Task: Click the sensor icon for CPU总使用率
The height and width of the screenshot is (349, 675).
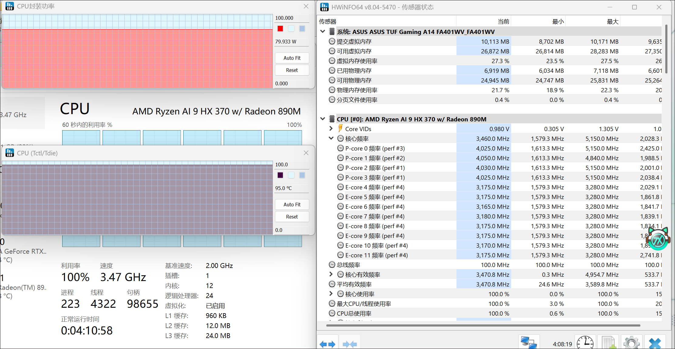Action: pos(332,313)
